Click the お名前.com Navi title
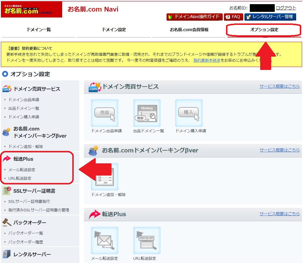 point(93,9)
